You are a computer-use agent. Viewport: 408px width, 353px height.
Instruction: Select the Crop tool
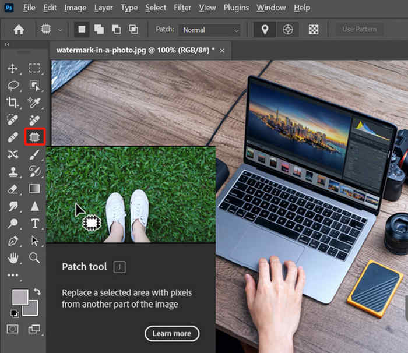pyautogui.click(x=12, y=103)
